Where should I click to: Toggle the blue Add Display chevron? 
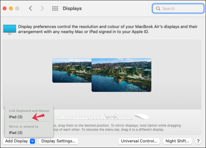tap(32, 141)
